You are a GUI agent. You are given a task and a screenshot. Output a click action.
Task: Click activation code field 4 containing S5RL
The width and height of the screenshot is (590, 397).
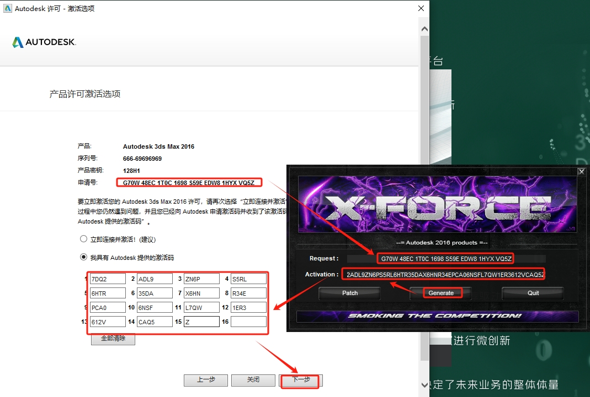[x=249, y=279]
